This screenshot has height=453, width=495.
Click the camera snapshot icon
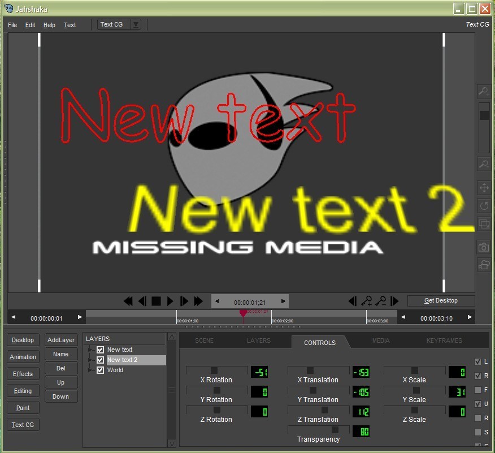point(484,247)
